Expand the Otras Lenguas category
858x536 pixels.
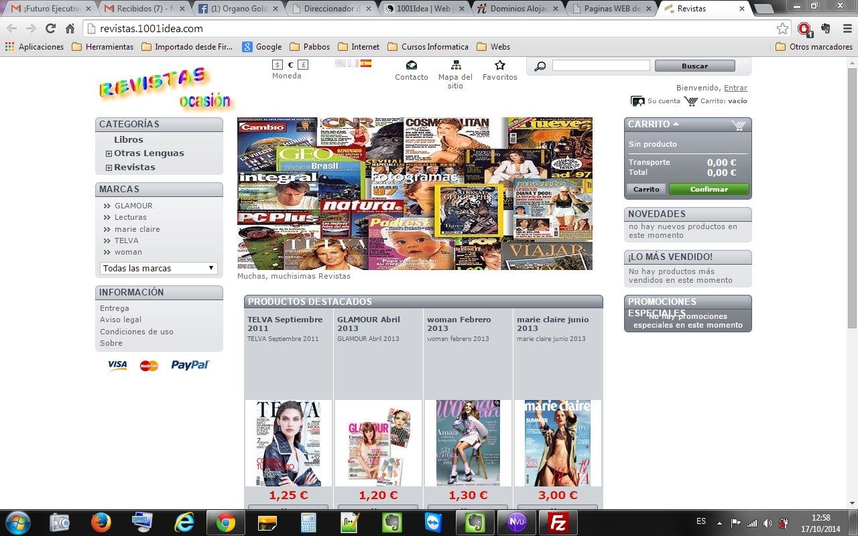[x=109, y=153]
